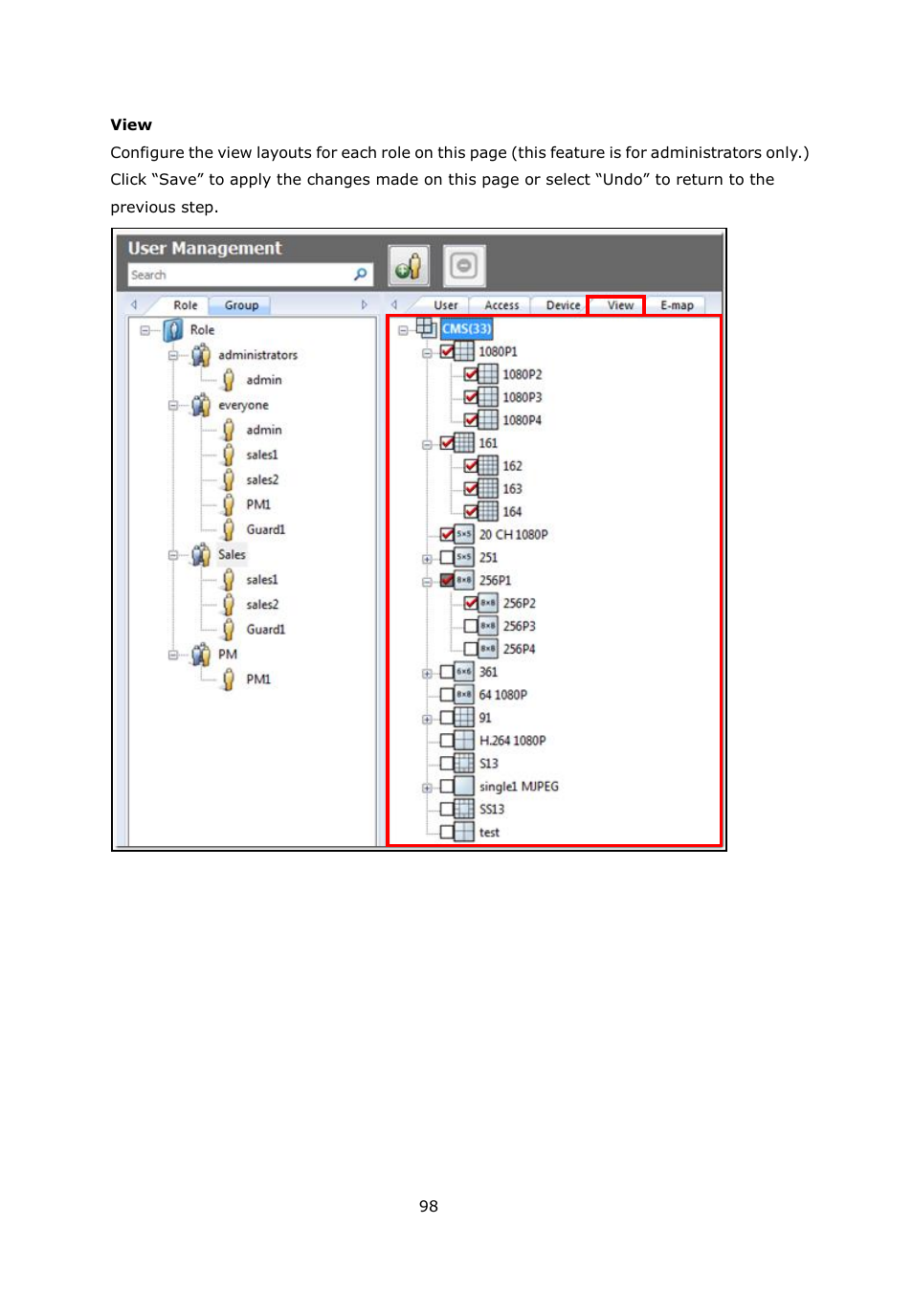
Task: Switch to the User tab
Action: 446,305
